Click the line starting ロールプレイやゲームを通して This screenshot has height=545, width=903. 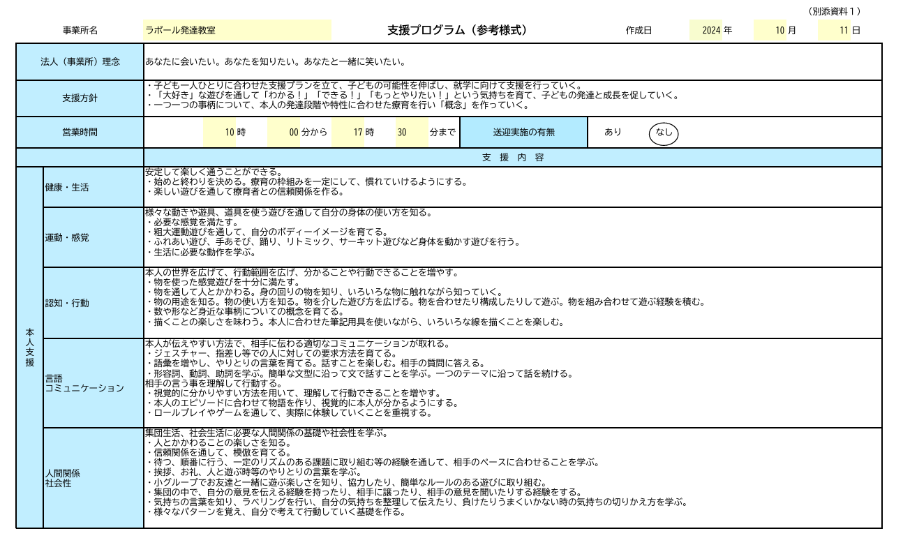pos(290,412)
